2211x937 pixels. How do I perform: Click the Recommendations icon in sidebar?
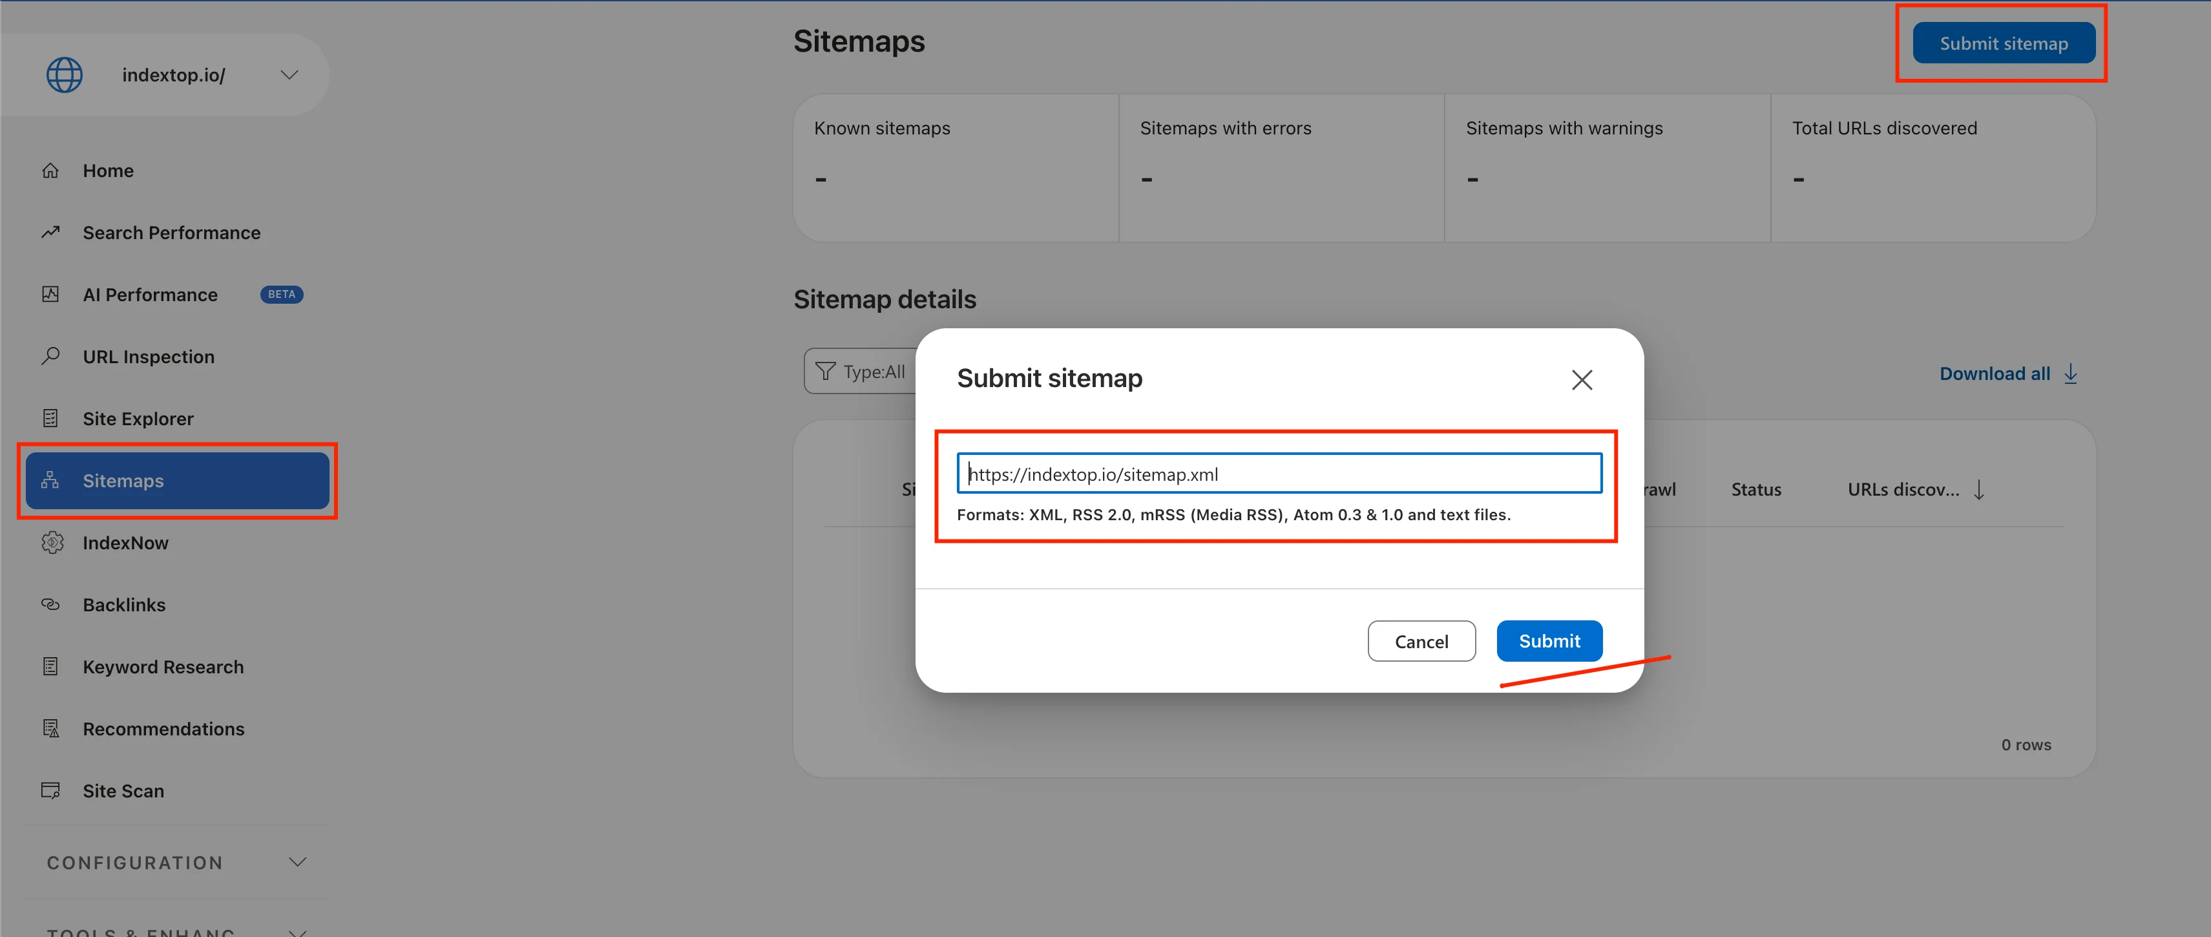coord(50,728)
